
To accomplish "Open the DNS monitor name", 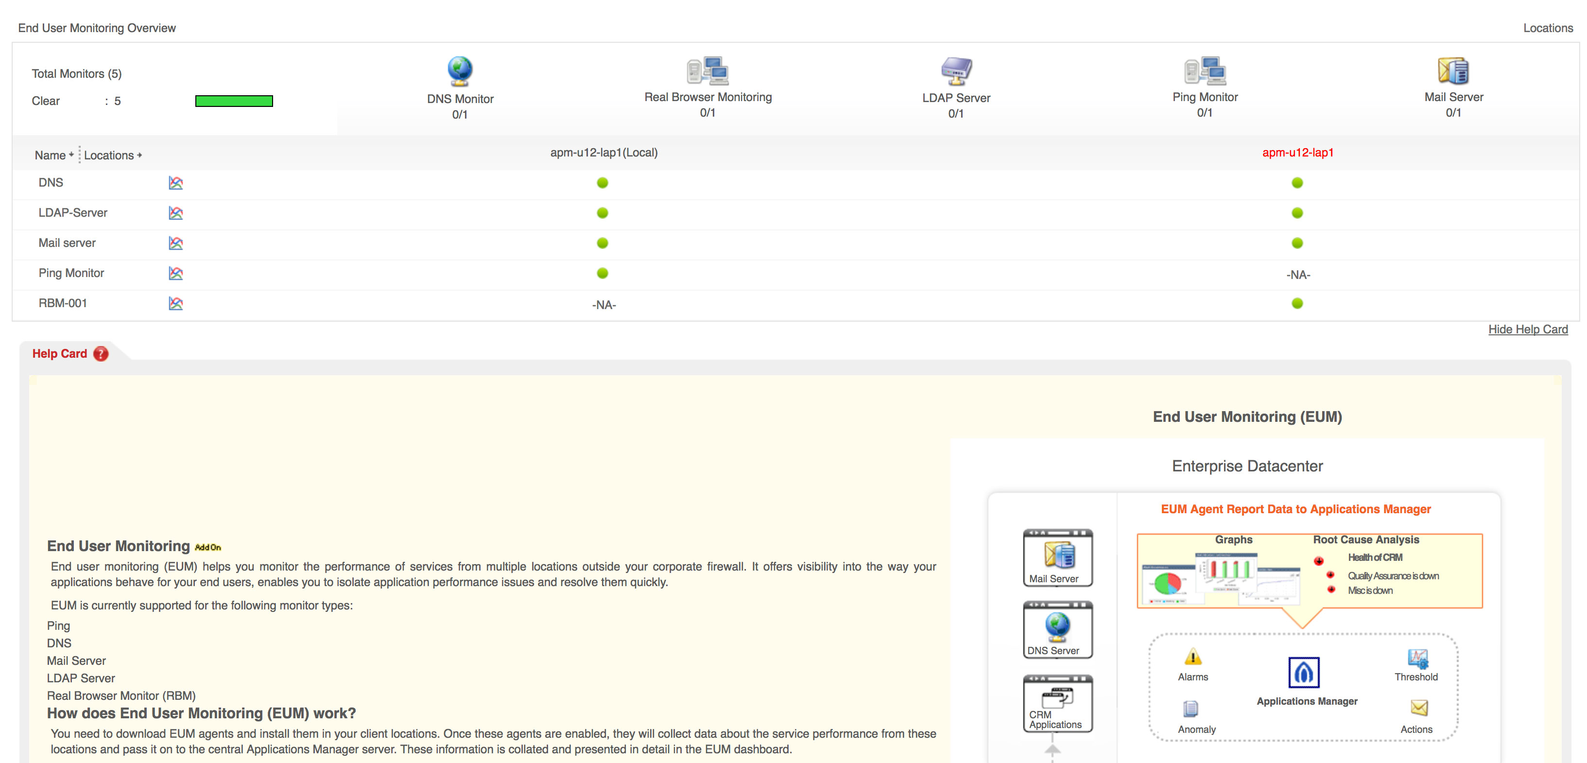I will 51,183.
